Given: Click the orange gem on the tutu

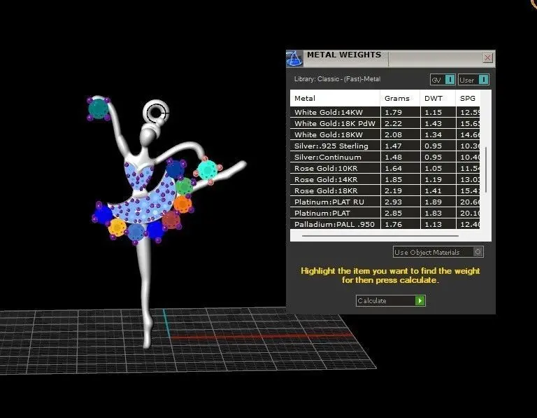Looking at the screenshot, I should coord(182,204).
